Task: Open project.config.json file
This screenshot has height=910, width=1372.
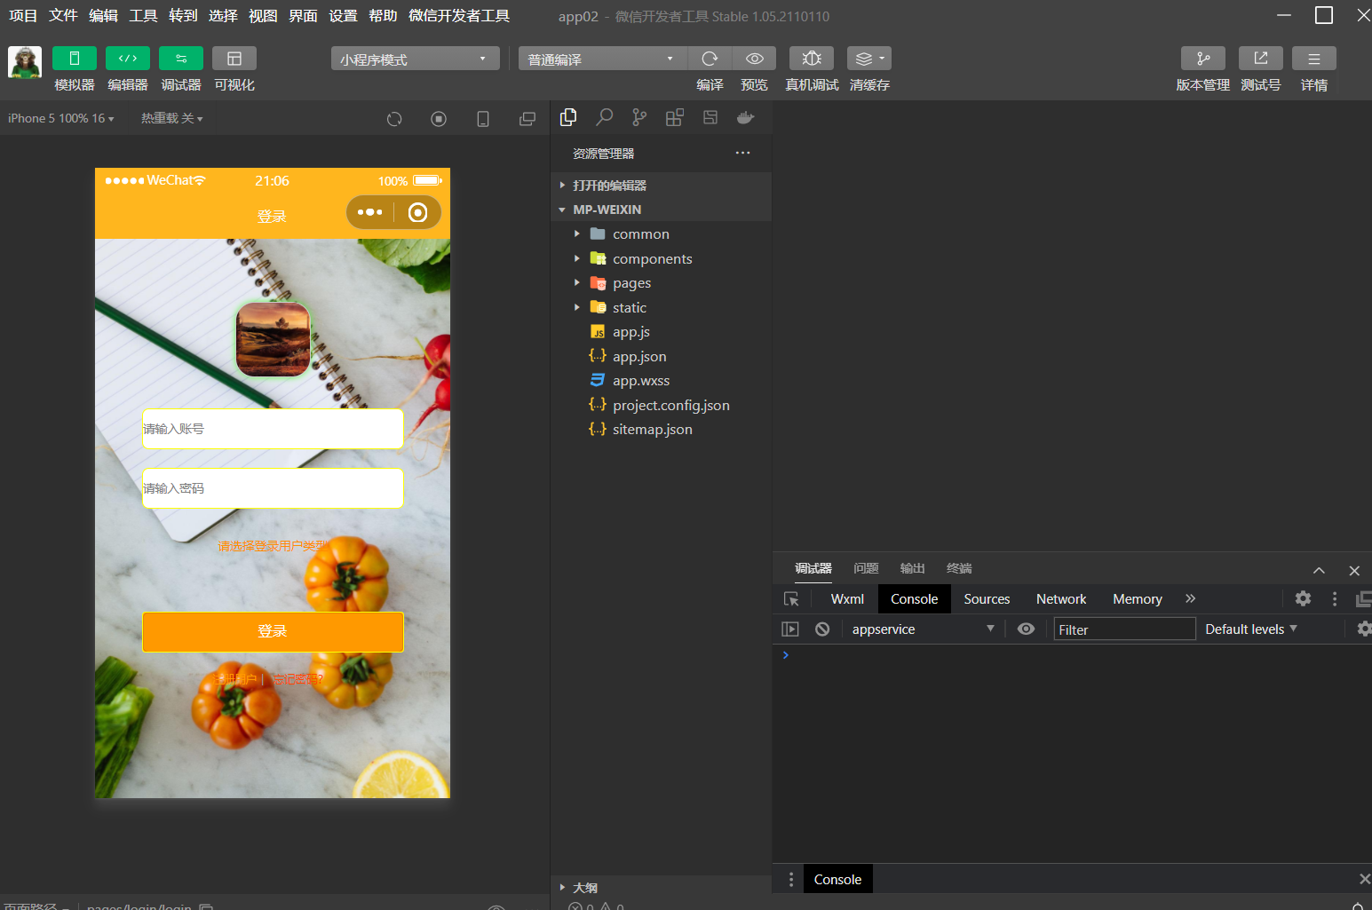Action: [661, 406]
